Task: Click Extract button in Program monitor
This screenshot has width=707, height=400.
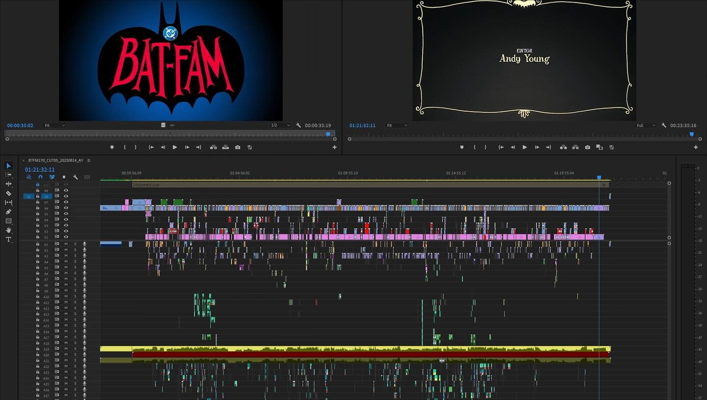Action: click(575, 147)
